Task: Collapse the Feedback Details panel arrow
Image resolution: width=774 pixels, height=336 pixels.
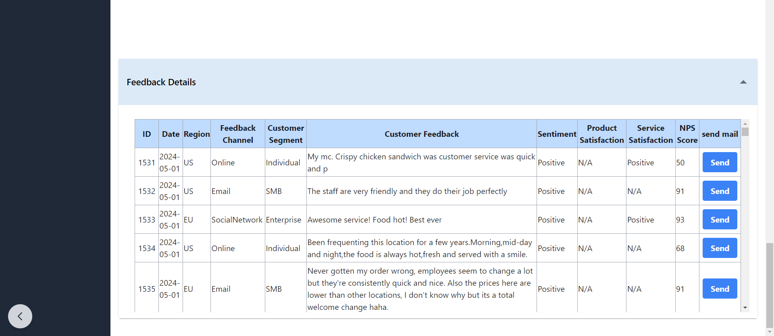Action: click(743, 82)
